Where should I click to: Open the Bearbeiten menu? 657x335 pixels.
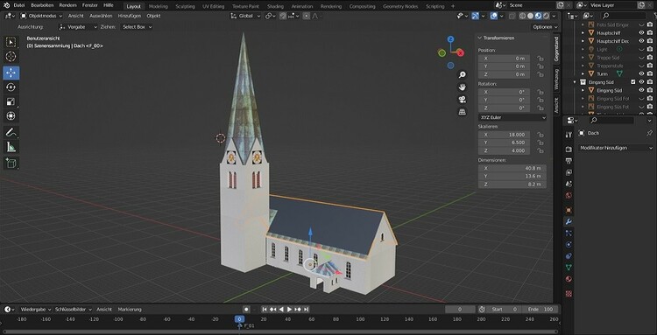(x=42, y=5)
